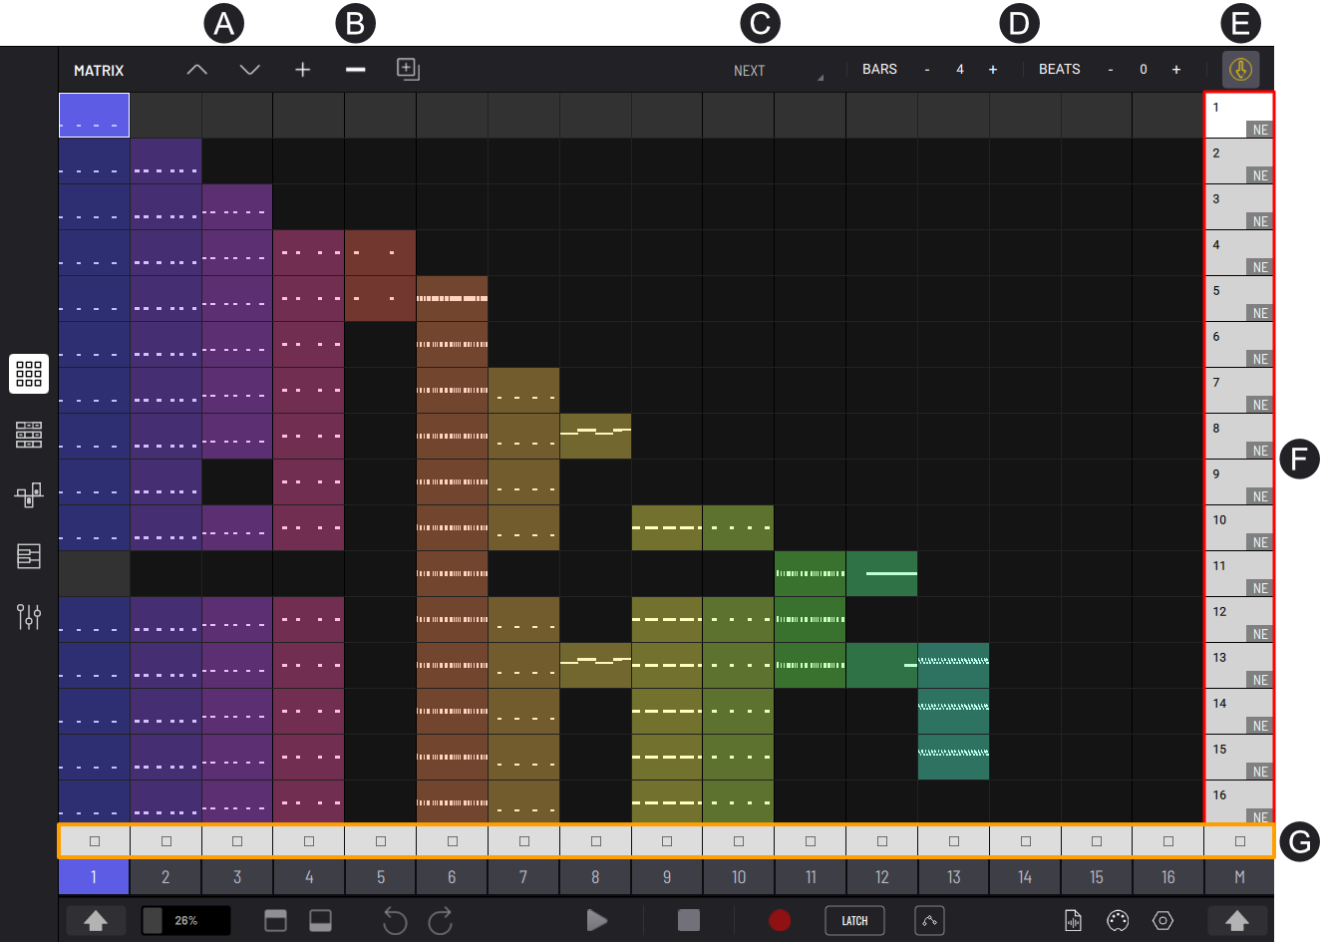This screenshot has width=1324, height=942.
Task: Open the Matrix view in the sidebar
Action: [29, 374]
